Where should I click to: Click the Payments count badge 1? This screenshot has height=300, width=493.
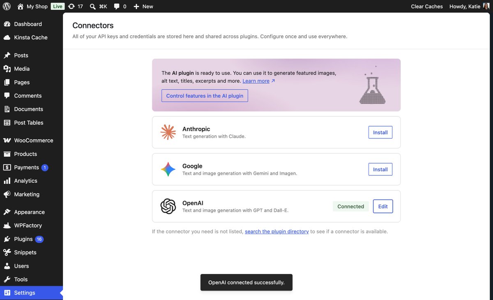[x=45, y=167]
